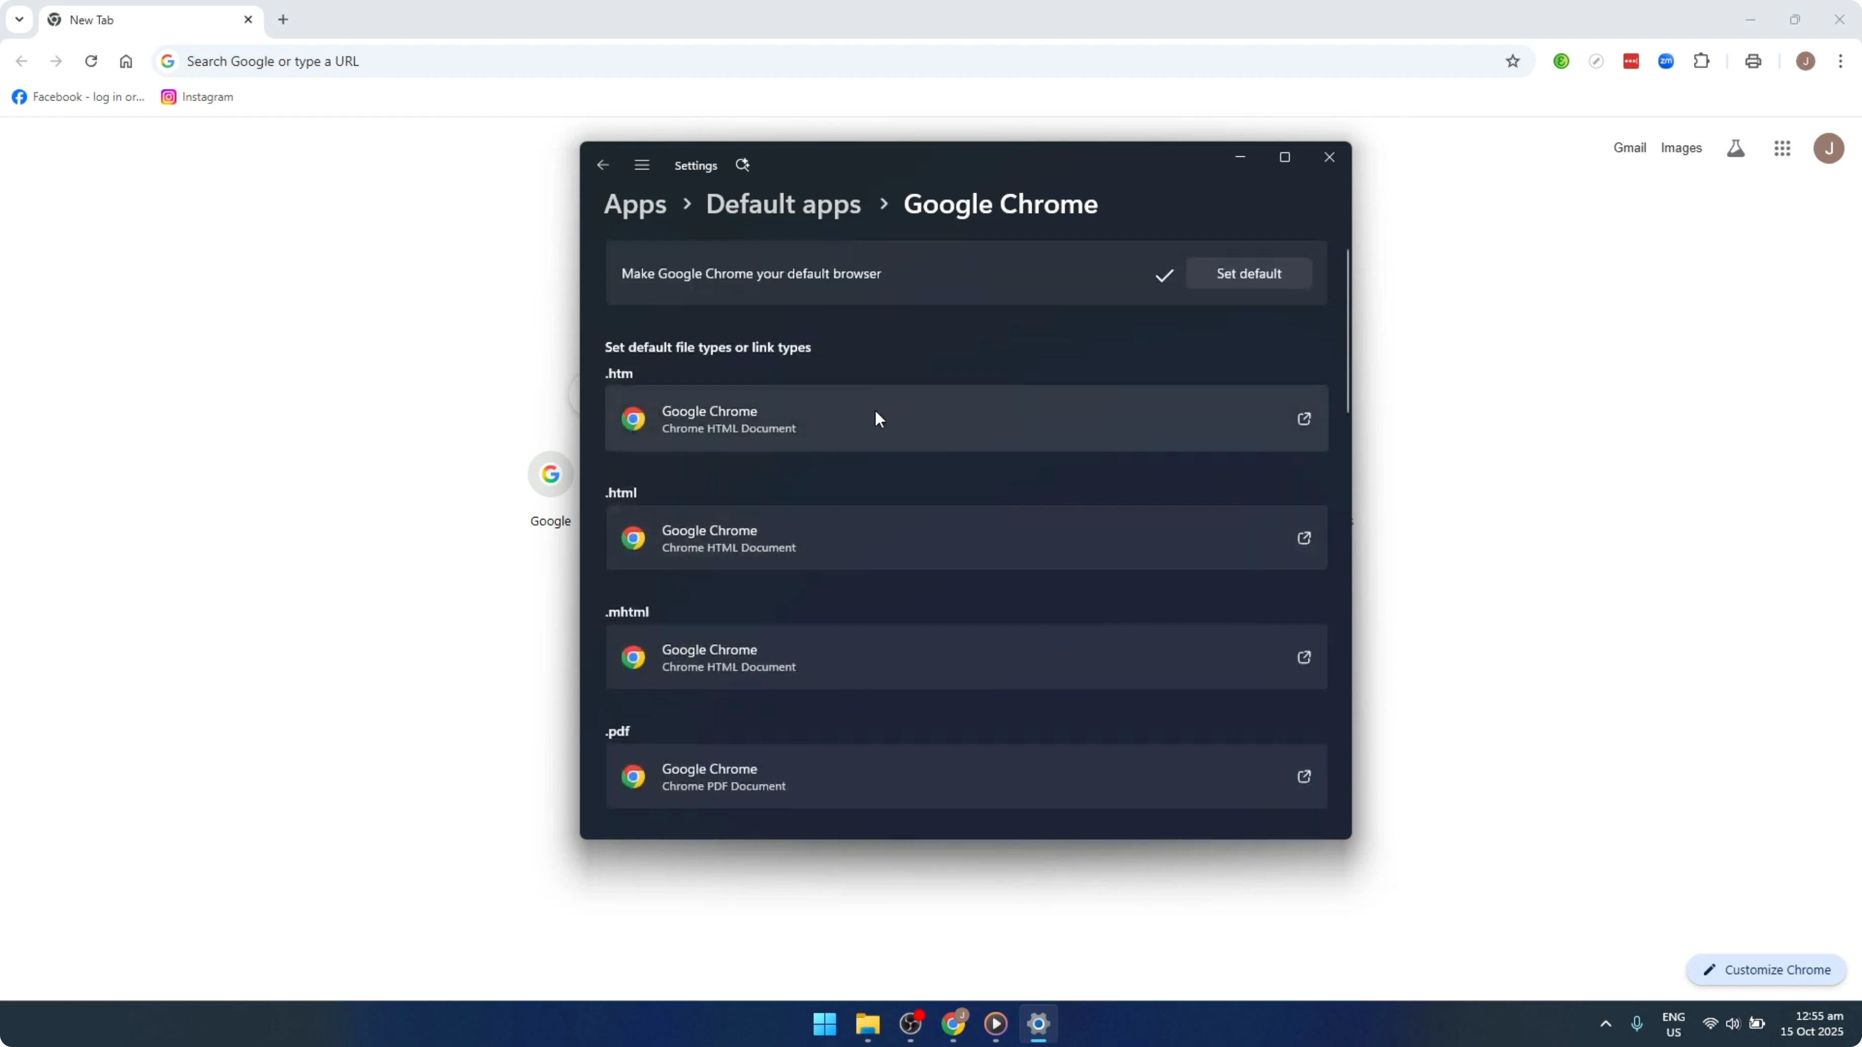Click the battery tray icon
Image resolution: width=1862 pixels, height=1047 pixels.
tap(1757, 1024)
